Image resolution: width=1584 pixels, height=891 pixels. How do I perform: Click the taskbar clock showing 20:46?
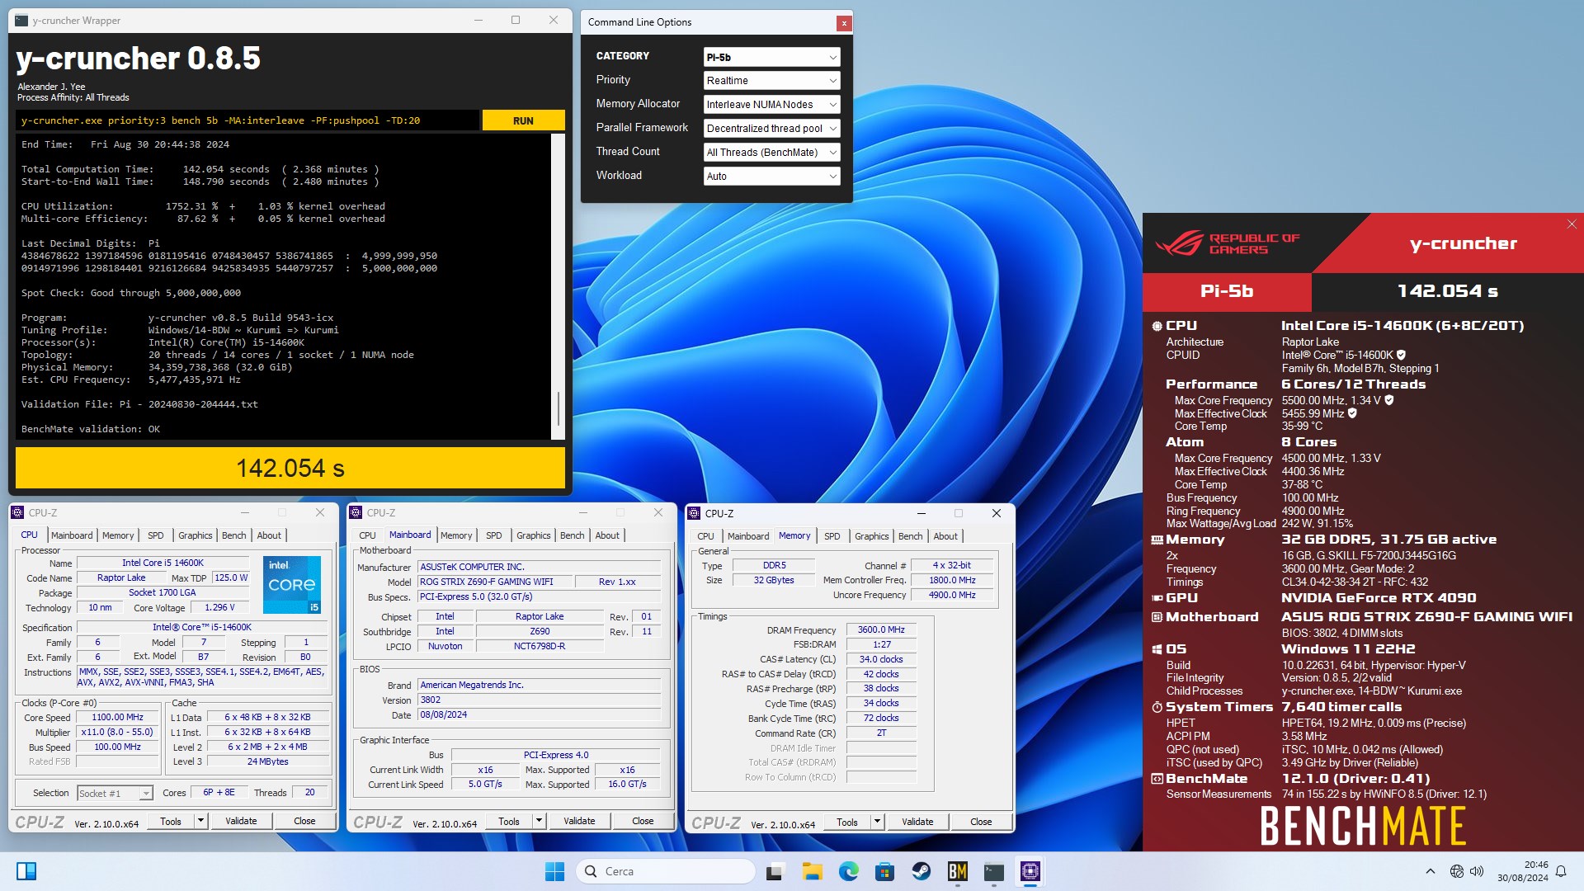click(1523, 871)
